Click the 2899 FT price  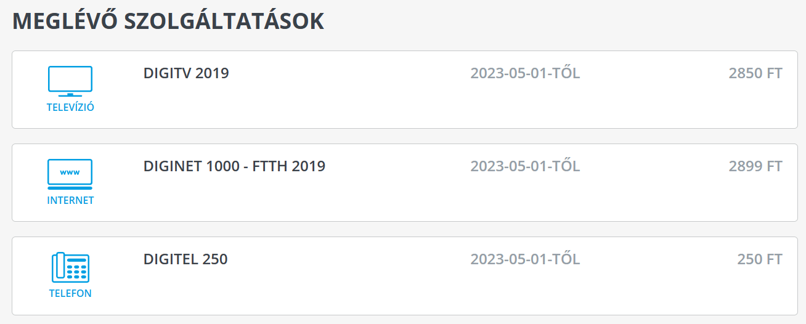[755, 167]
